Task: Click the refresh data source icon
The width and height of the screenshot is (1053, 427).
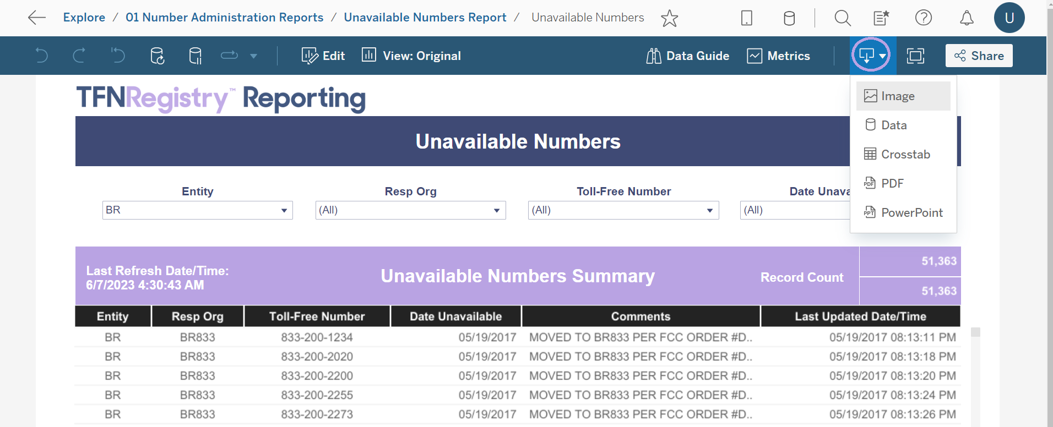Action: 158,56
